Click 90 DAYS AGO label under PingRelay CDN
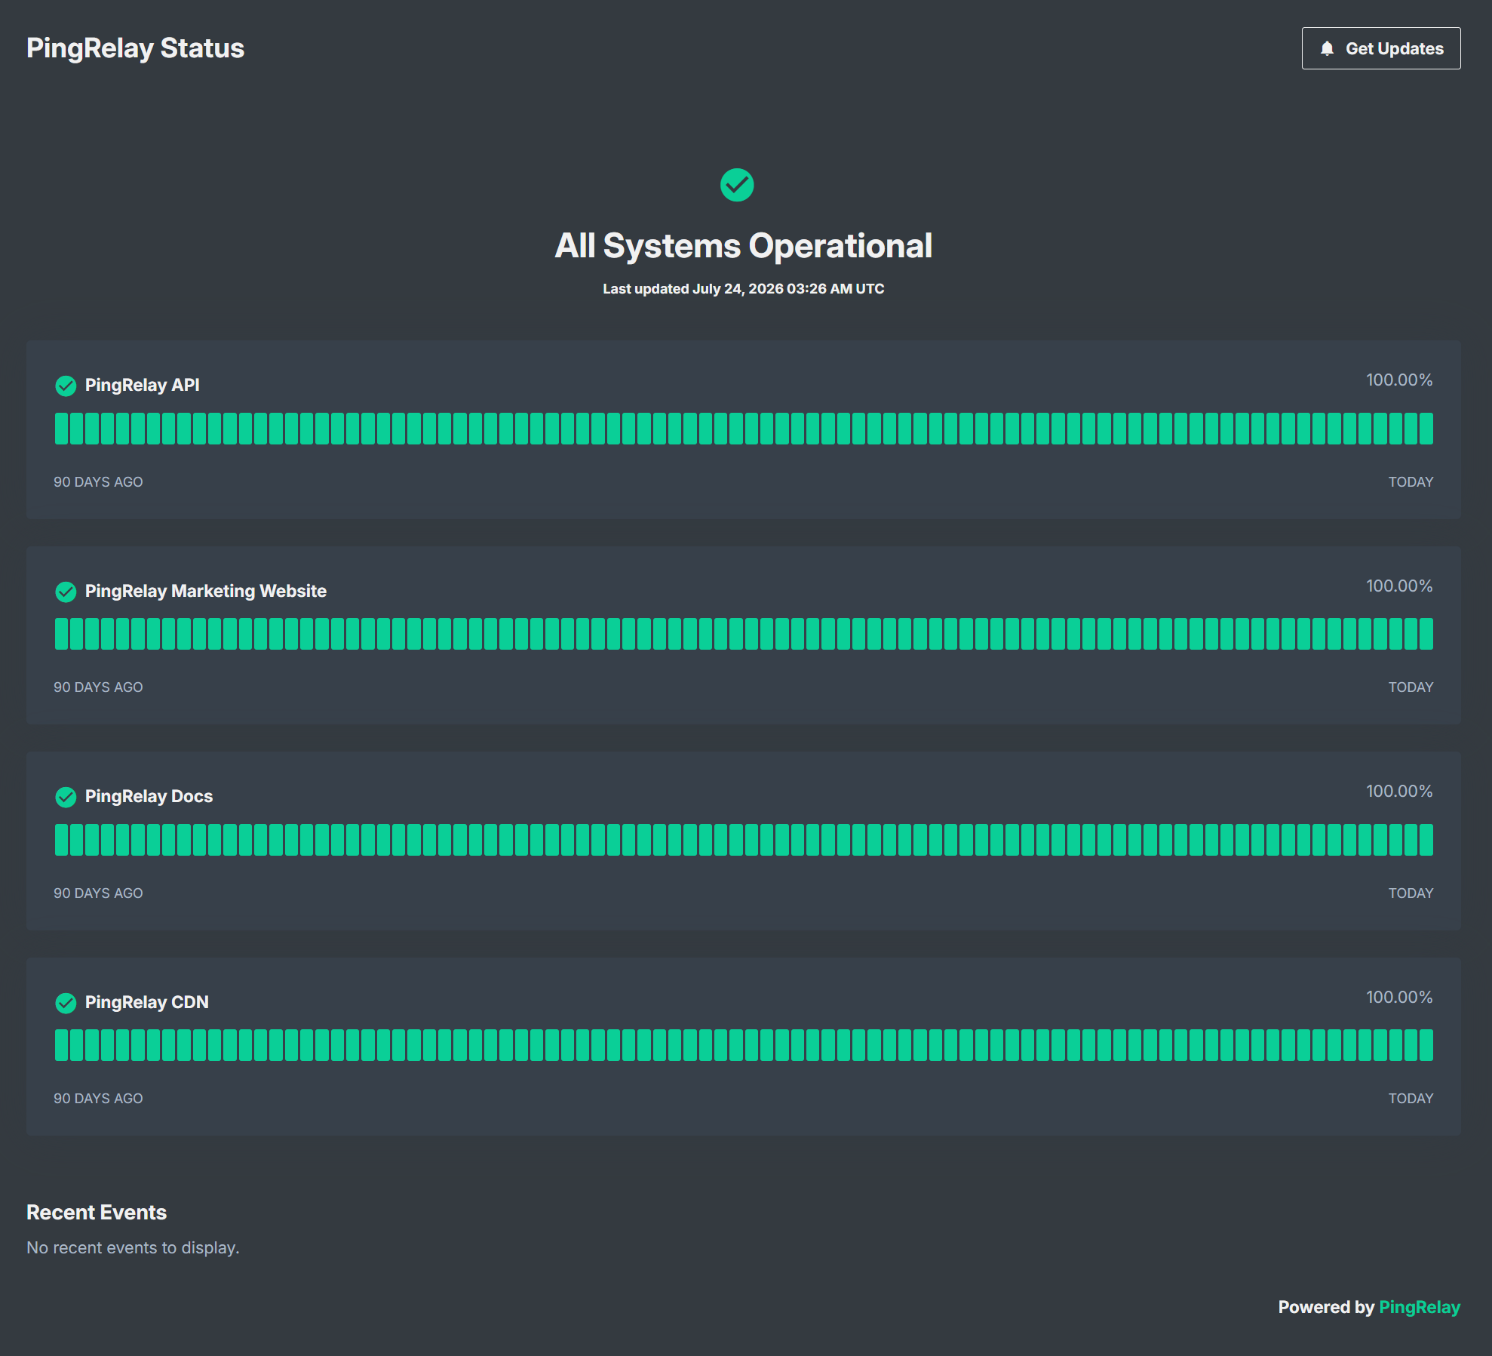The image size is (1492, 1356). click(98, 1099)
